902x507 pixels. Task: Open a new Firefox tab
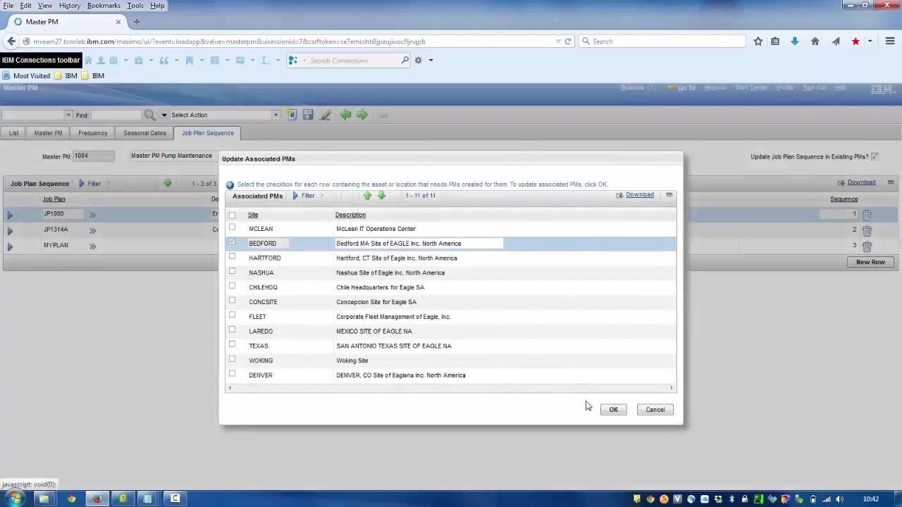pyautogui.click(x=137, y=22)
